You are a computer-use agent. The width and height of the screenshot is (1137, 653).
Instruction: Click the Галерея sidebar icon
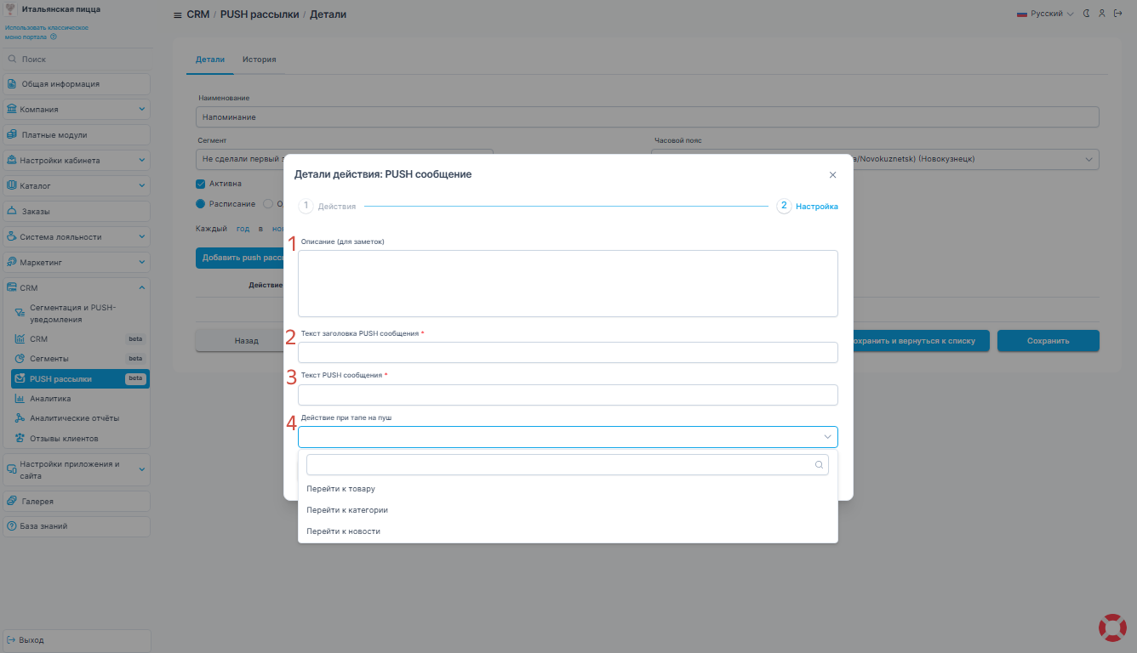pyautogui.click(x=12, y=502)
